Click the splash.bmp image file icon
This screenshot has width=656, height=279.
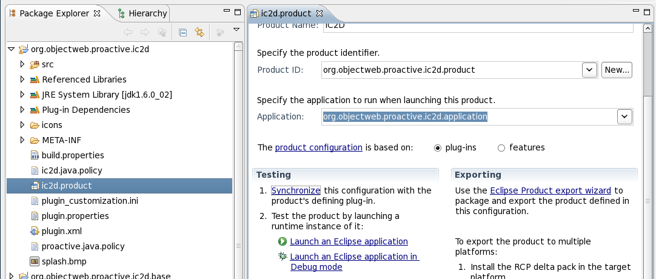point(35,261)
